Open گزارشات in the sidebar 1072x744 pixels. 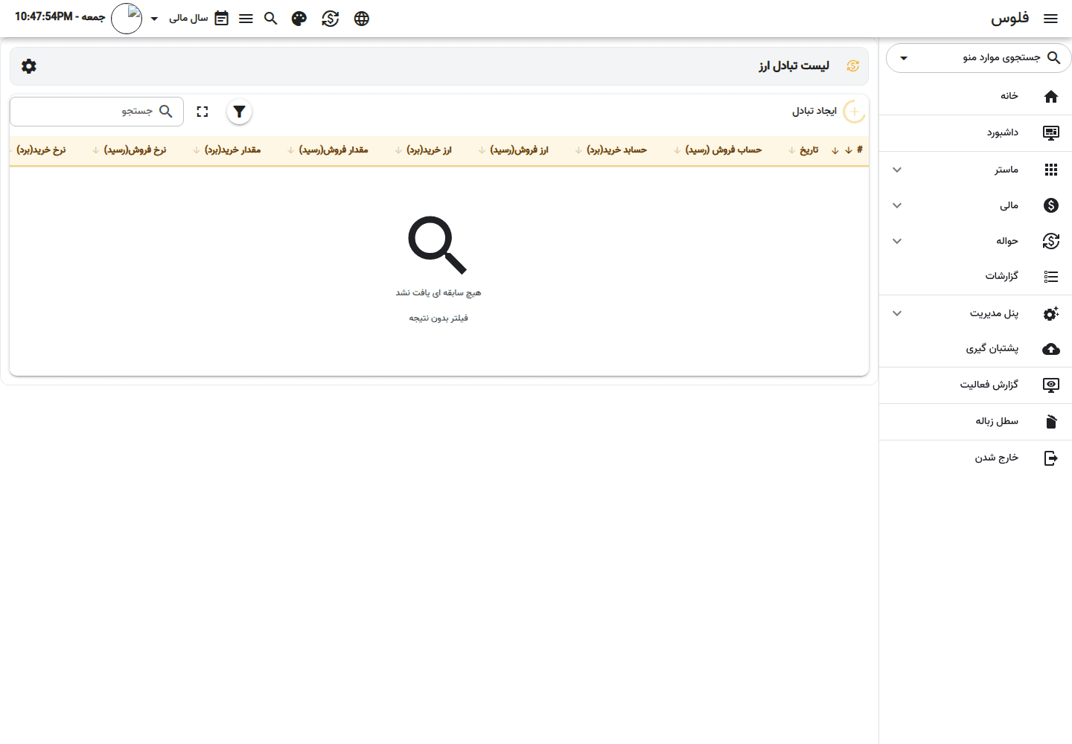tap(975, 276)
